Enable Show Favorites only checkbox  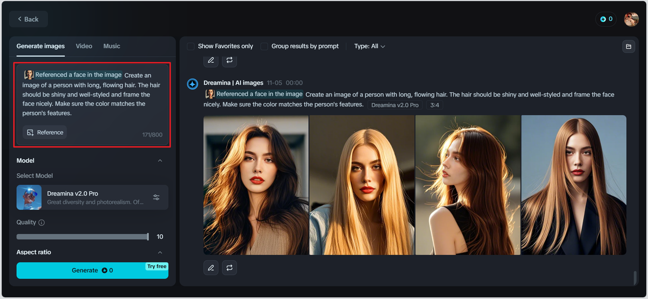191,46
